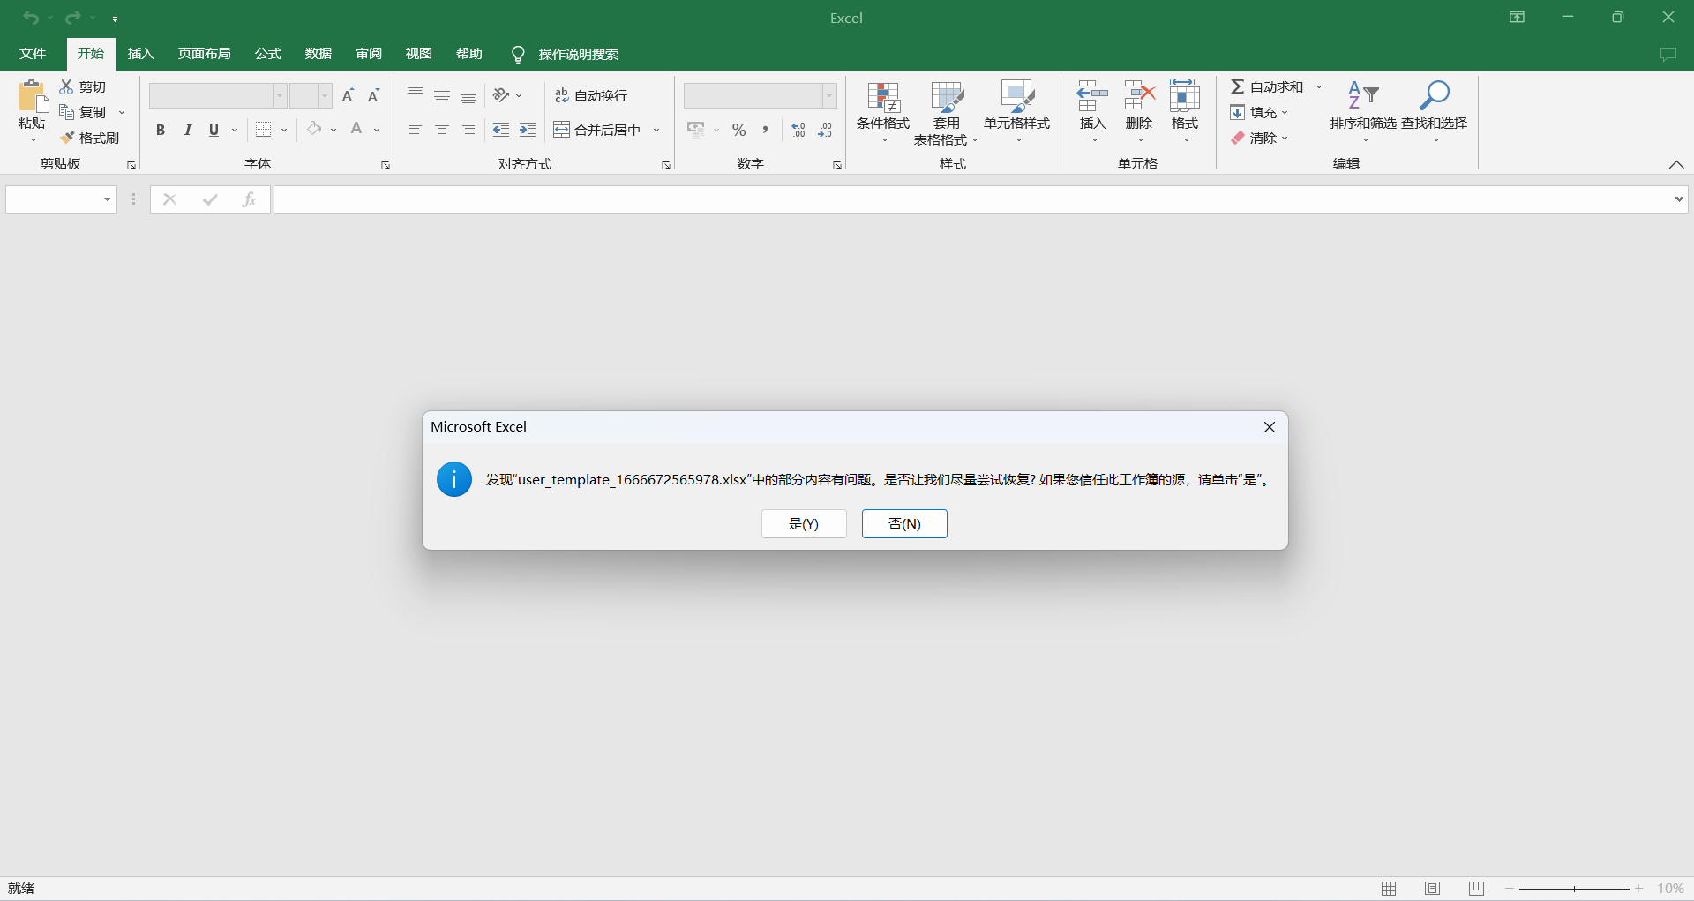Expand the Name Box dropdown
This screenshot has width=1694, height=901.
click(107, 199)
